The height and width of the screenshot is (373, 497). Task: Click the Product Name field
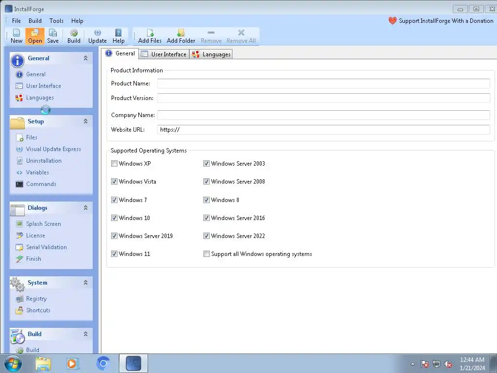[324, 84]
